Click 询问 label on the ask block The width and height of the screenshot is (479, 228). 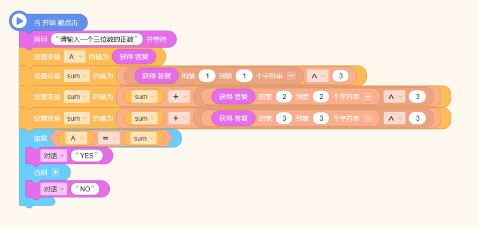(x=40, y=39)
